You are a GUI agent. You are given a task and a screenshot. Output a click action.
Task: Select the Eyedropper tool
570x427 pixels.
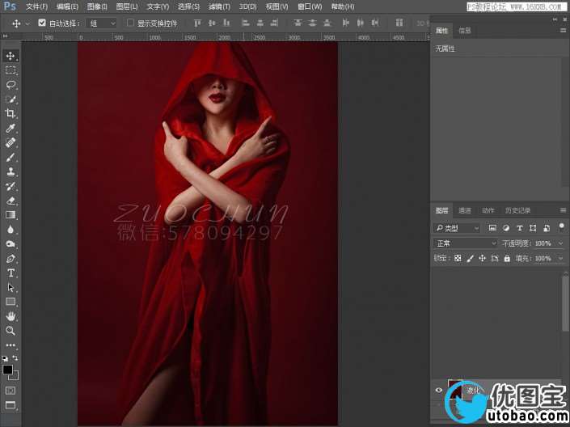pos(11,128)
